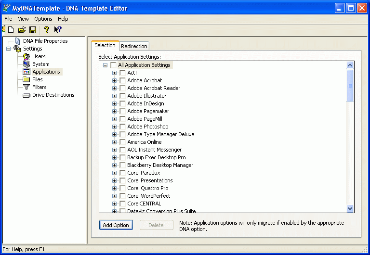370x255 pixels.
Task: Open the Options menu
Action: (x=43, y=19)
